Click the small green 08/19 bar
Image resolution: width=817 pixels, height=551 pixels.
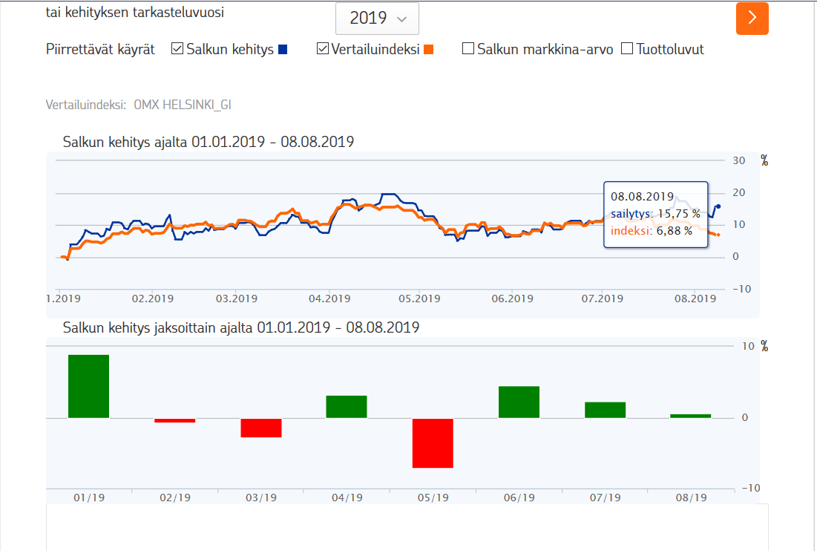click(690, 416)
